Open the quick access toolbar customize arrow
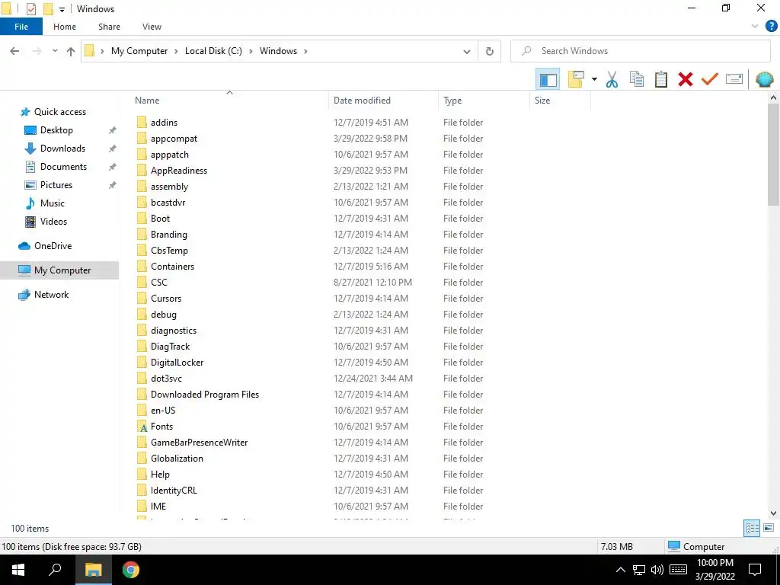 point(62,9)
